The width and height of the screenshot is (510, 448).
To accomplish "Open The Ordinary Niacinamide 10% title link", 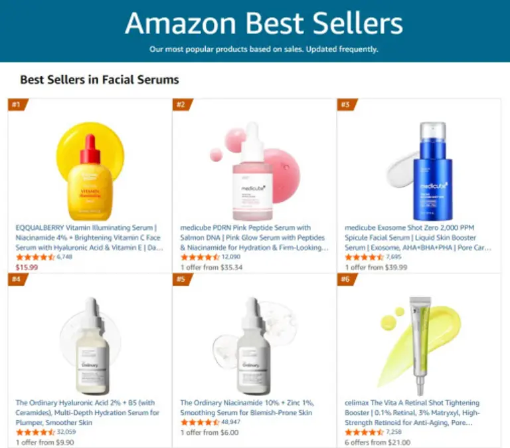I will [x=247, y=407].
